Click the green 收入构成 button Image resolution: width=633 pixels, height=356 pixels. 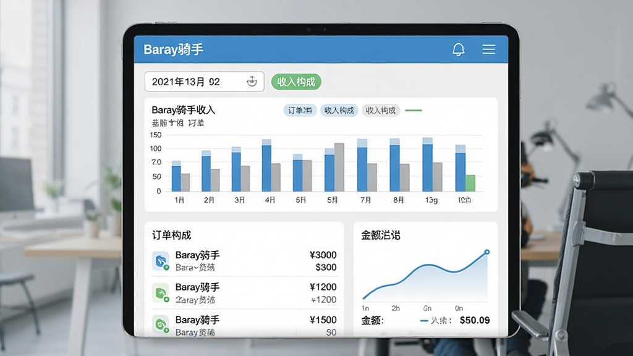click(x=296, y=82)
